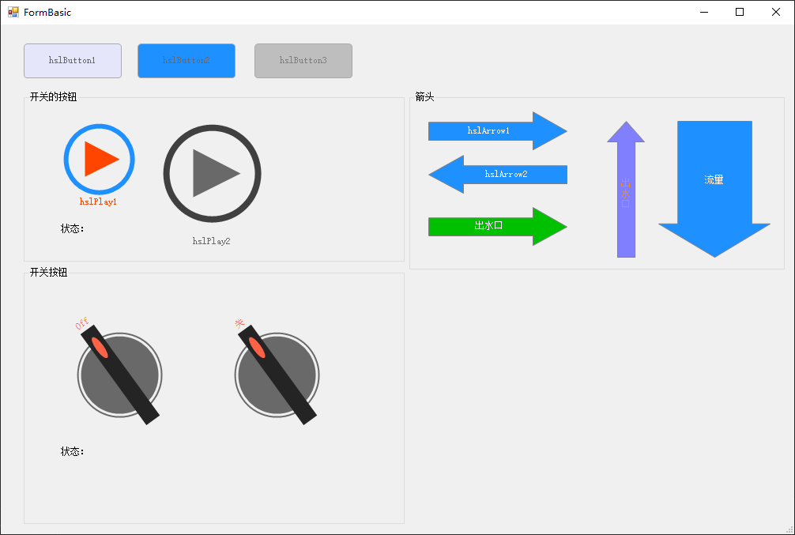Click the large gray hslPlay2 play button
Viewport: 795px width, 535px height.
212,173
